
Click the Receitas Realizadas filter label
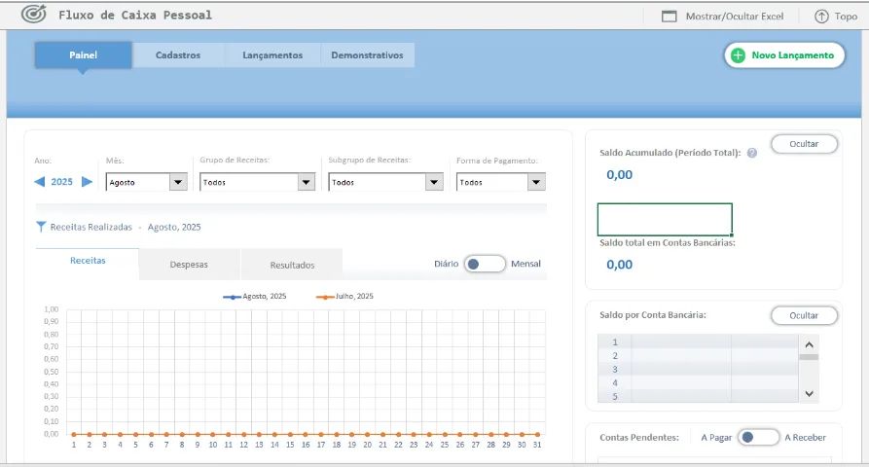91,227
